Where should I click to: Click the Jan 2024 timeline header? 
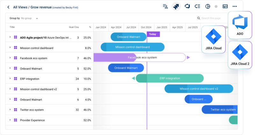(x=101, y=27)
